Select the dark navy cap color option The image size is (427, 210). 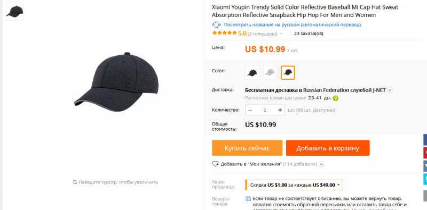288,72
